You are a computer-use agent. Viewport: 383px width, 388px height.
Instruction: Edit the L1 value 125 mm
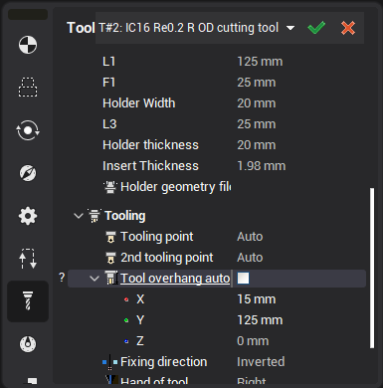tap(260, 62)
